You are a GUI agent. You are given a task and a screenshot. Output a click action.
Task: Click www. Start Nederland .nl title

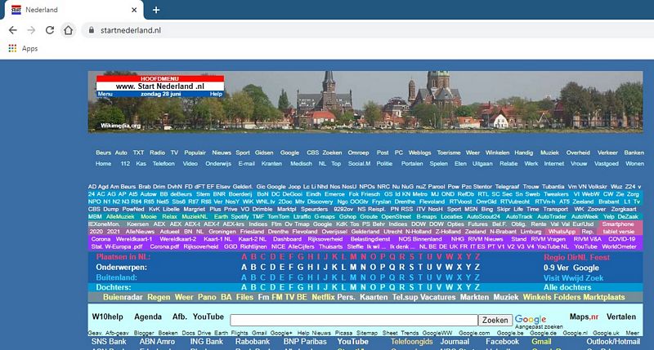[160, 86]
